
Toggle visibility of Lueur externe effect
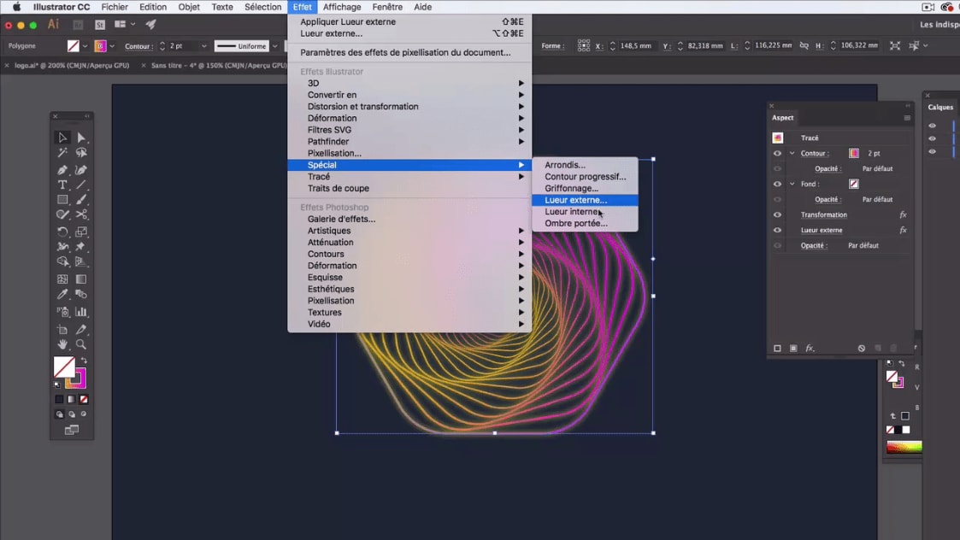point(777,231)
